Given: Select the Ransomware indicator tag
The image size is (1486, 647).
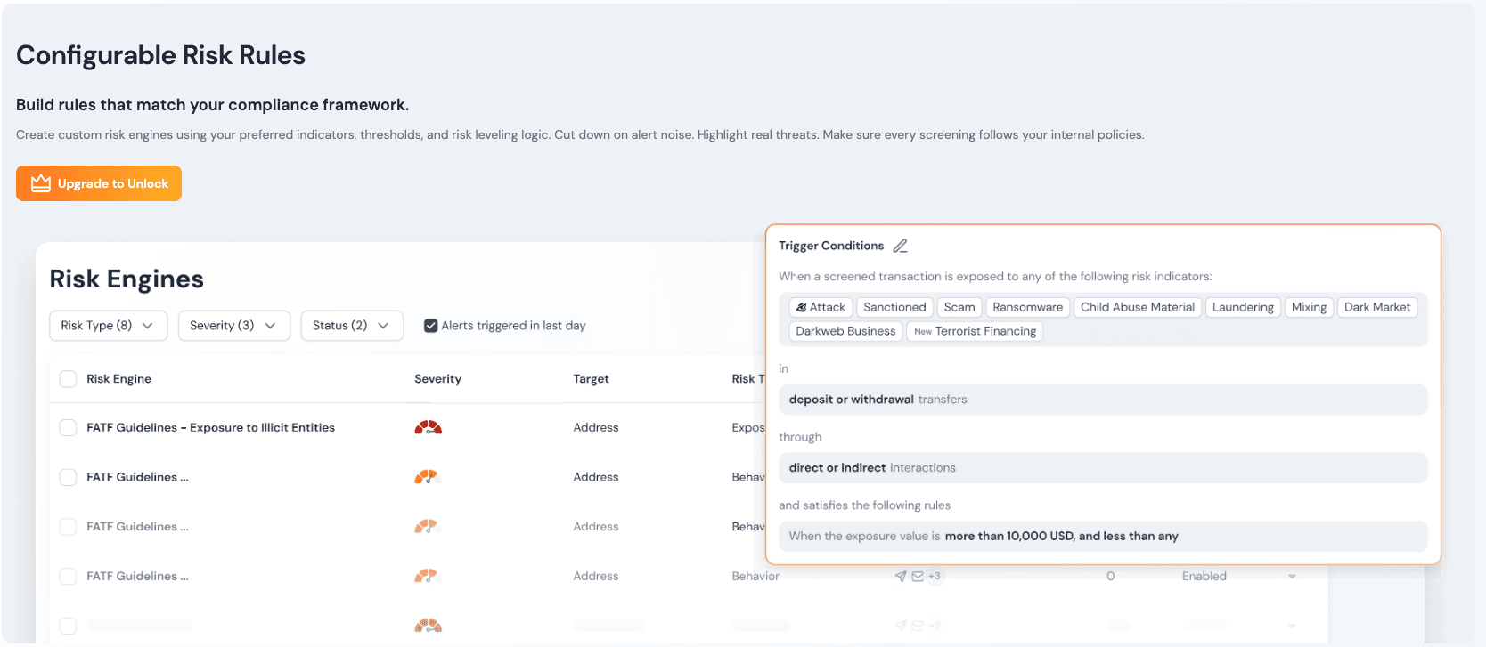Looking at the screenshot, I should (x=1028, y=307).
